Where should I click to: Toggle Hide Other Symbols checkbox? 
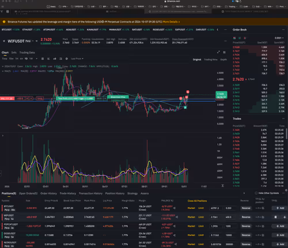click(256, 193)
